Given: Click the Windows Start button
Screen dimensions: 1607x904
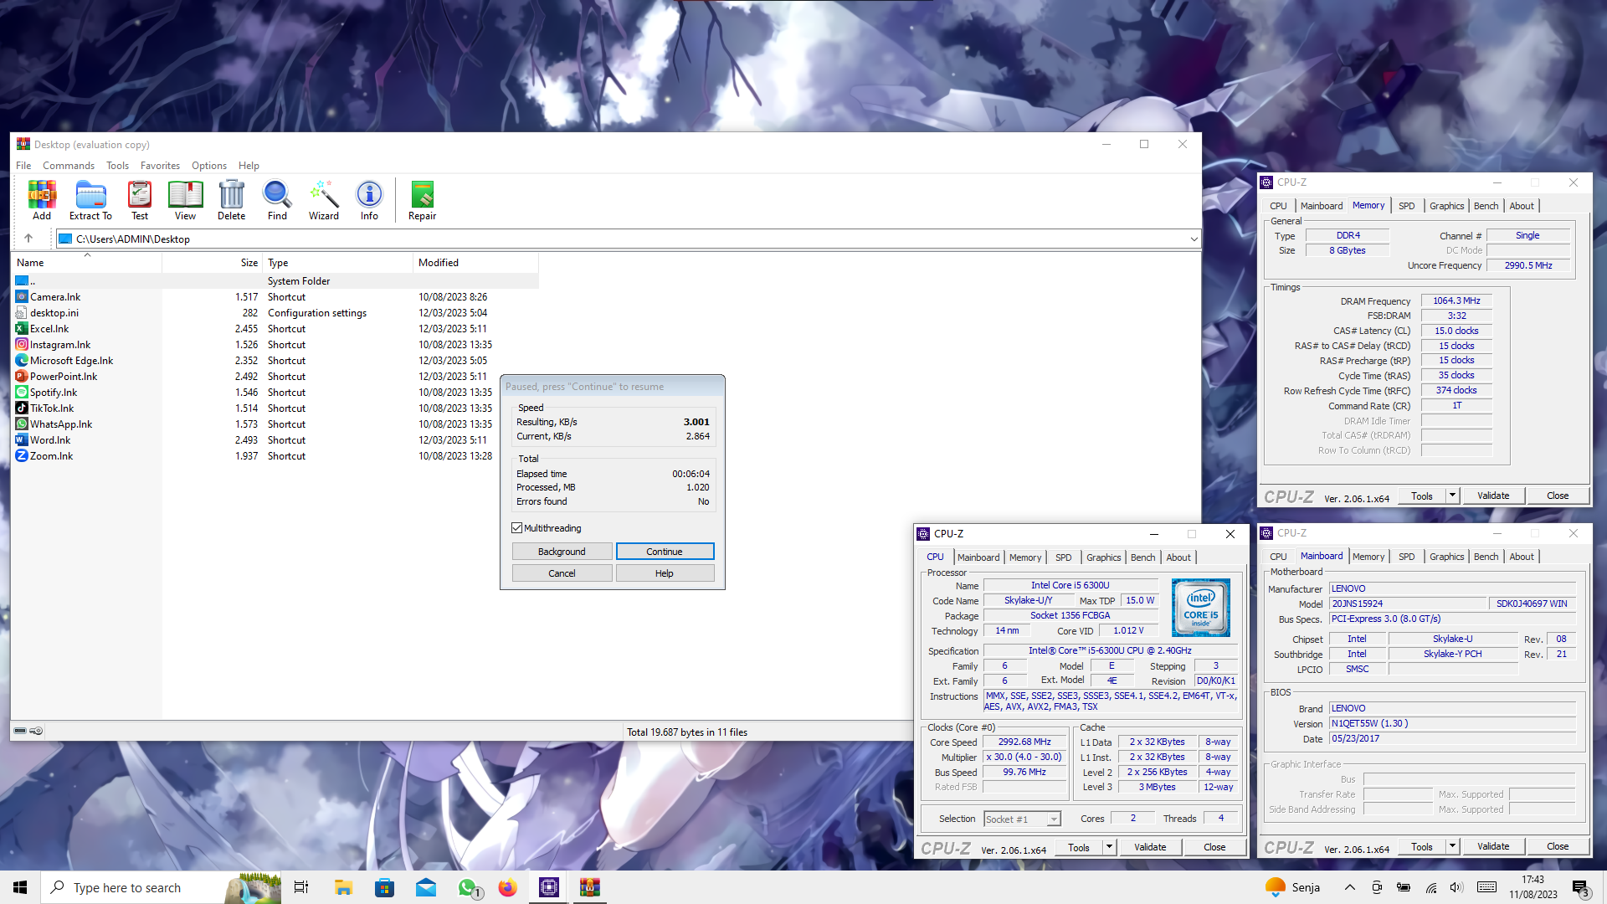Looking at the screenshot, I should point(20,887).
